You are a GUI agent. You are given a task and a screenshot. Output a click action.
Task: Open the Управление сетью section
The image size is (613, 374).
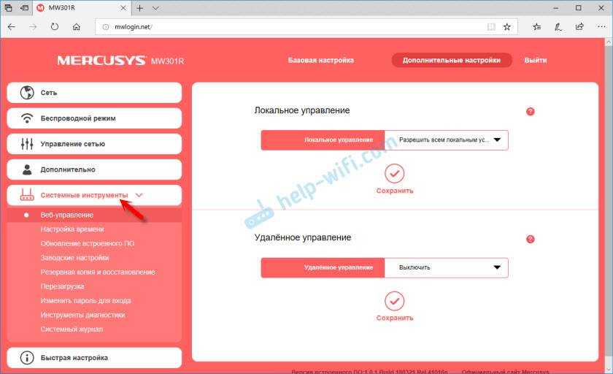[94, 144]
